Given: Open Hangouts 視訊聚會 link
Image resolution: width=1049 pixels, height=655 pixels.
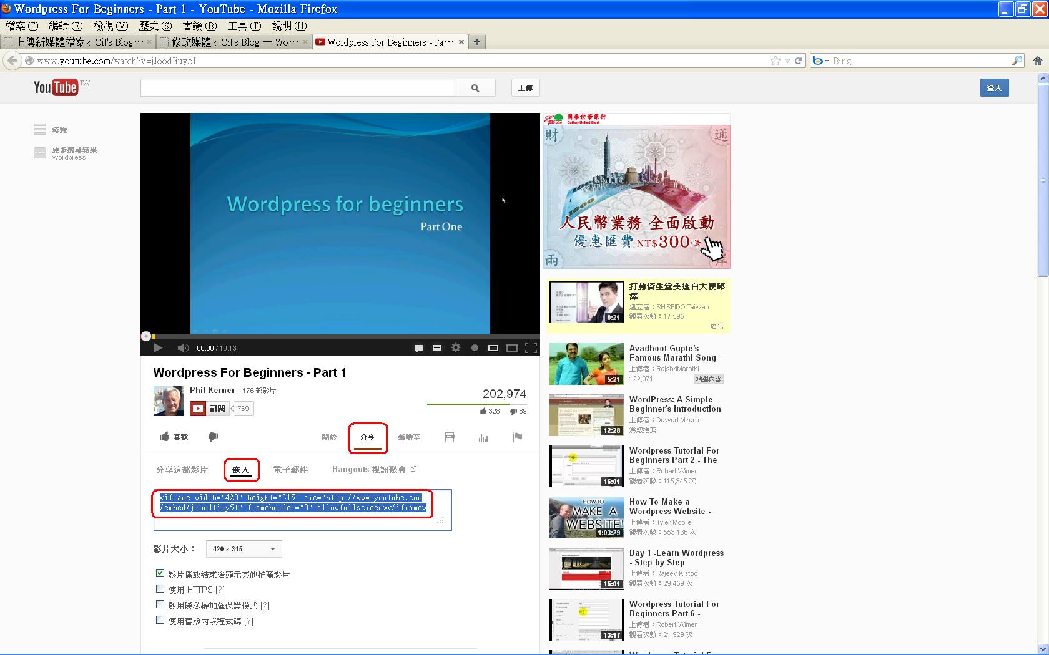Looking at the screenshot, I should point(374,470).
